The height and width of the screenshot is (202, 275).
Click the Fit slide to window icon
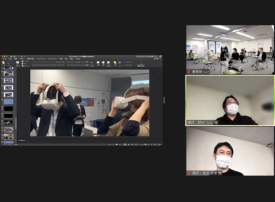[160, 144]
